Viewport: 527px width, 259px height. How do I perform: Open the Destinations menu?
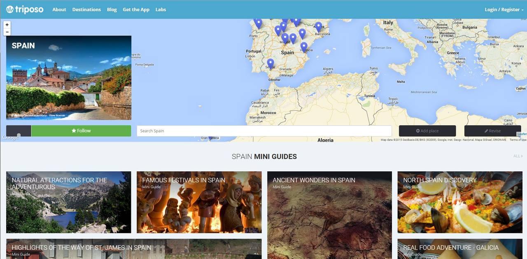[86, 9]
